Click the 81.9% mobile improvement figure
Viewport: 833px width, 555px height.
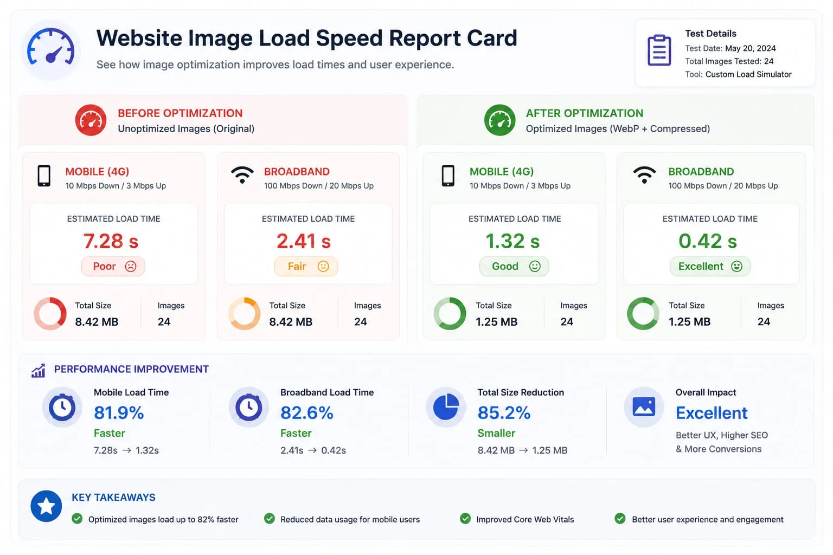coord(119,413)
